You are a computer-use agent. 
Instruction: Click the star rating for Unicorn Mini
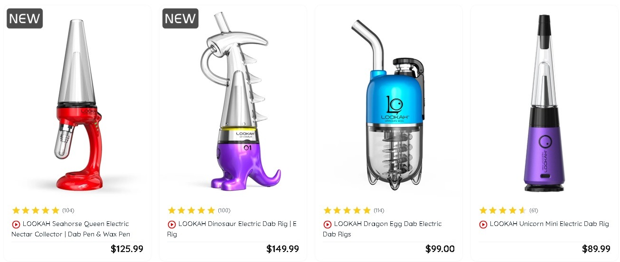point(503,210)
